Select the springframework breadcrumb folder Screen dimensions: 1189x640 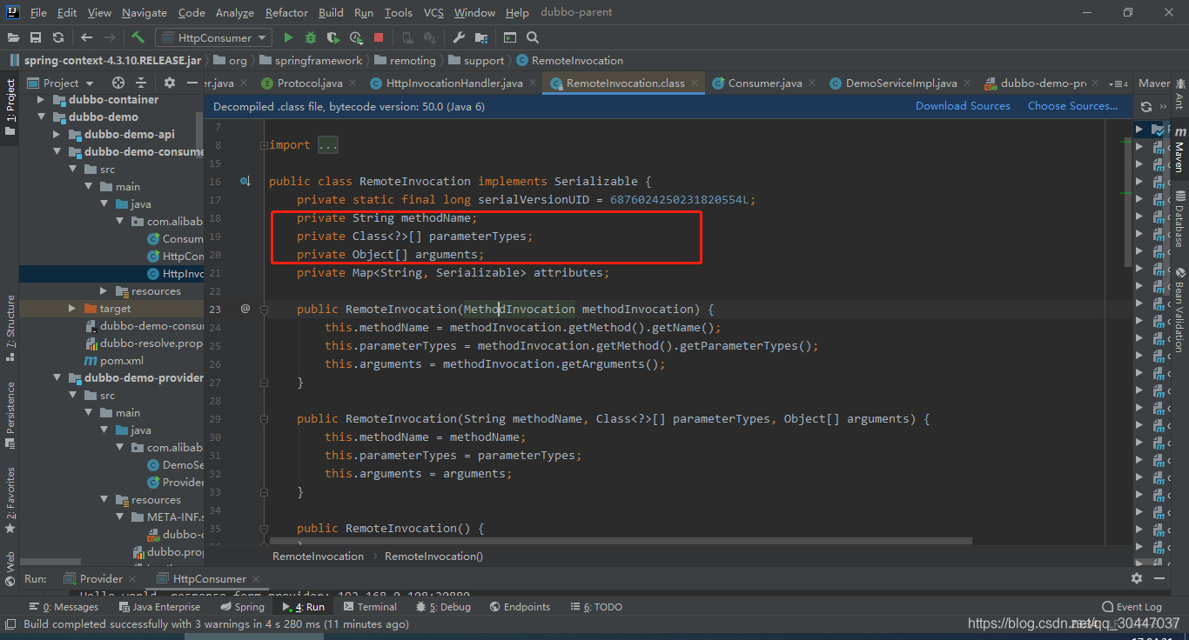[x=310, y=60]
